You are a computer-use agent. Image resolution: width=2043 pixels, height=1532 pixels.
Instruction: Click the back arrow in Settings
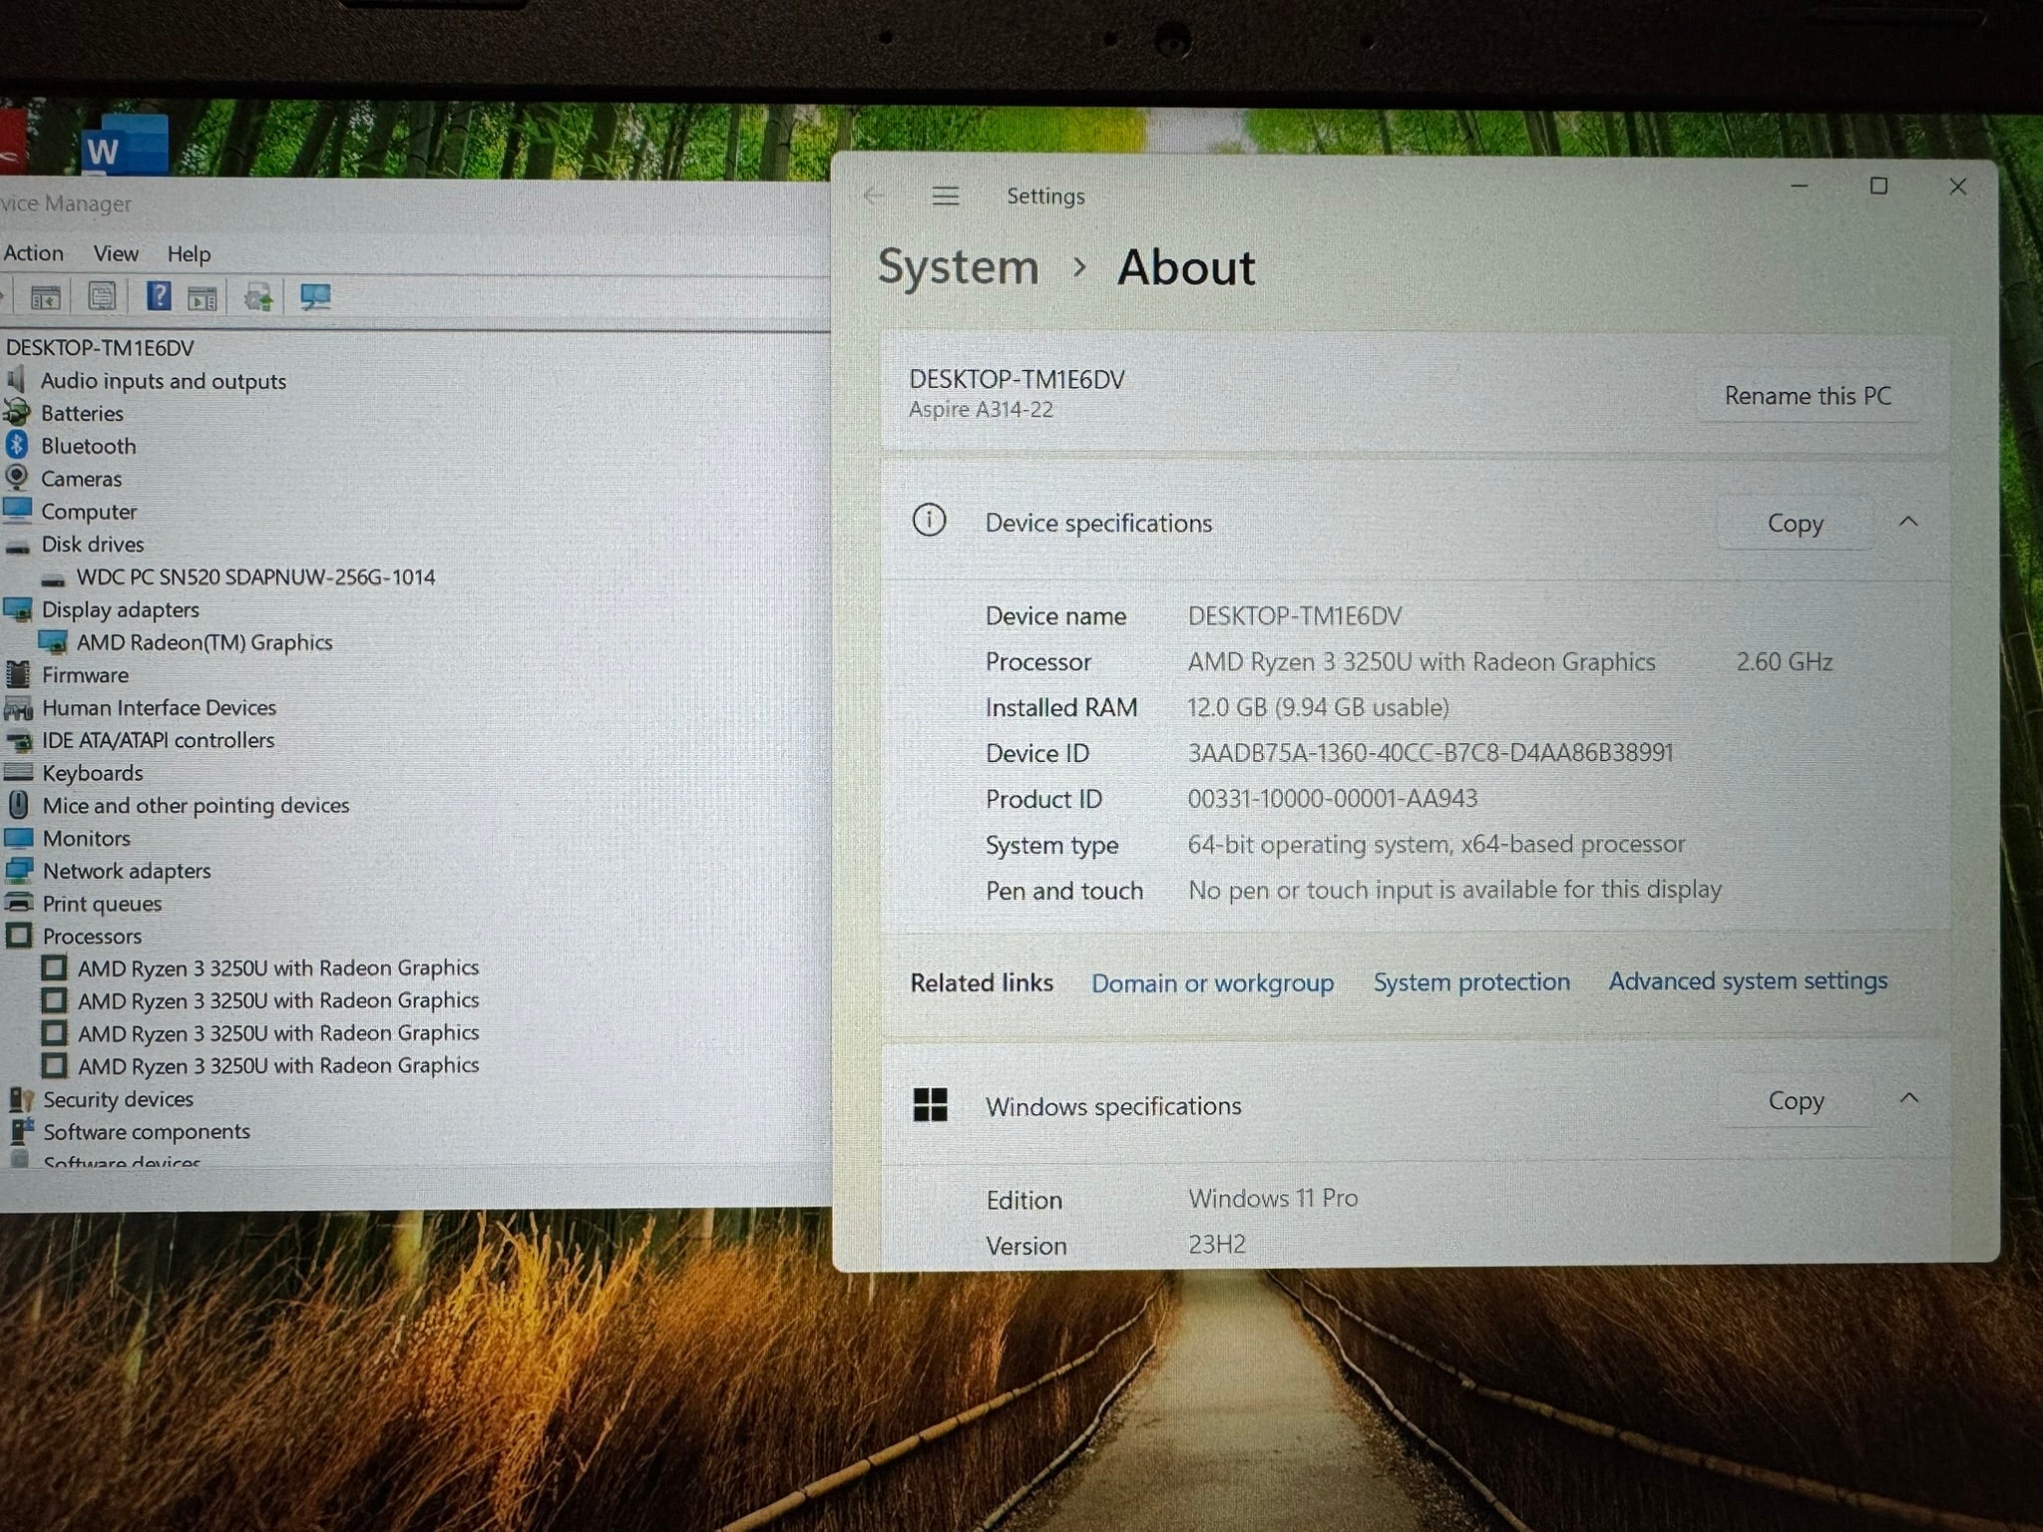874,195
